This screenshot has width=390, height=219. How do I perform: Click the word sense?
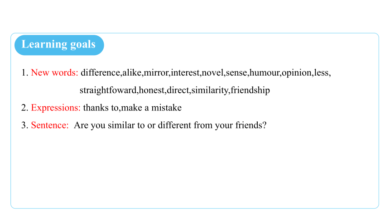point(236,72)
